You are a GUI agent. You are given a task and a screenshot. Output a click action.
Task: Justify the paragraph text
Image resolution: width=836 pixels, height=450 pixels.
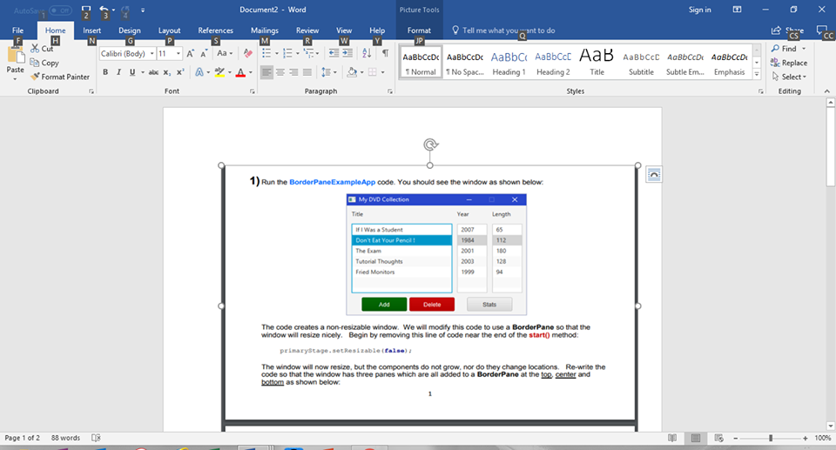pos(307,72)
